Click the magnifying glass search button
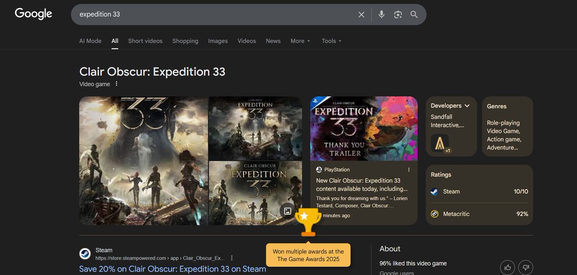Screen dimensions: 577x275 [x=414, y=14]
